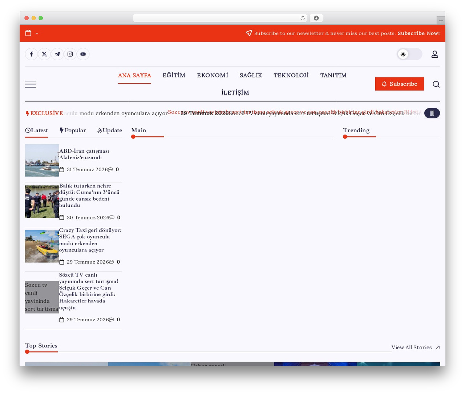This screenshot has height=394, width=465.
Task: Open the Balık tutarken nehre düştü article
Action: (89, 196)
